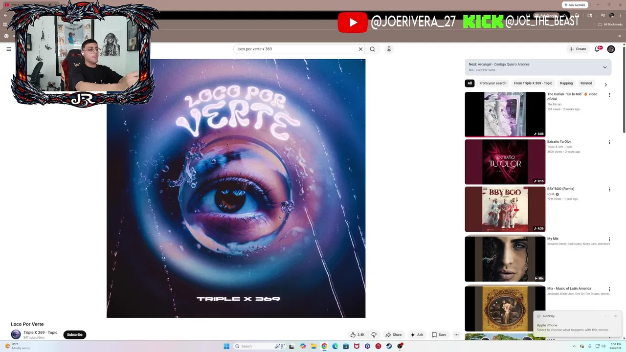Viewport: 626px width, 352px height.
Task: Open the All Bookmarks folder
Action: pyautogui.click(x=610, y=24)
